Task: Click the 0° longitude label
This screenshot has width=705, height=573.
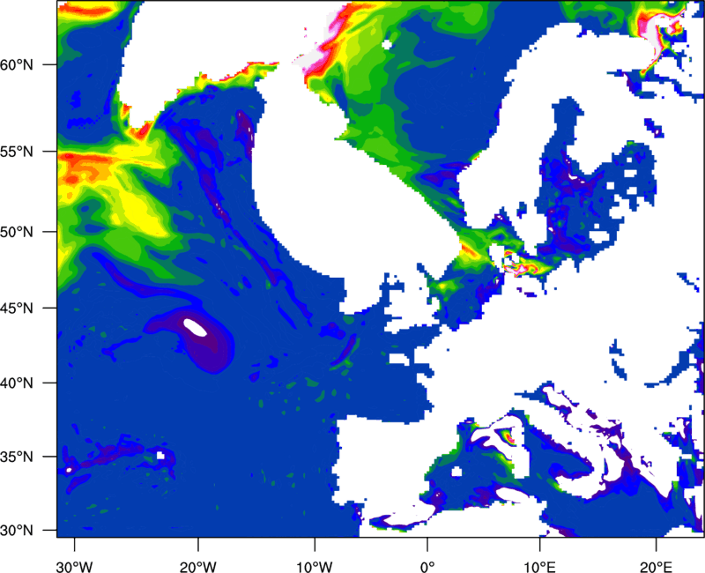Action: 427,567
